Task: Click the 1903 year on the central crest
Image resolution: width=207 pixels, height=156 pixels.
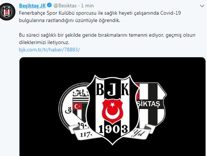Action: [113, 129]
